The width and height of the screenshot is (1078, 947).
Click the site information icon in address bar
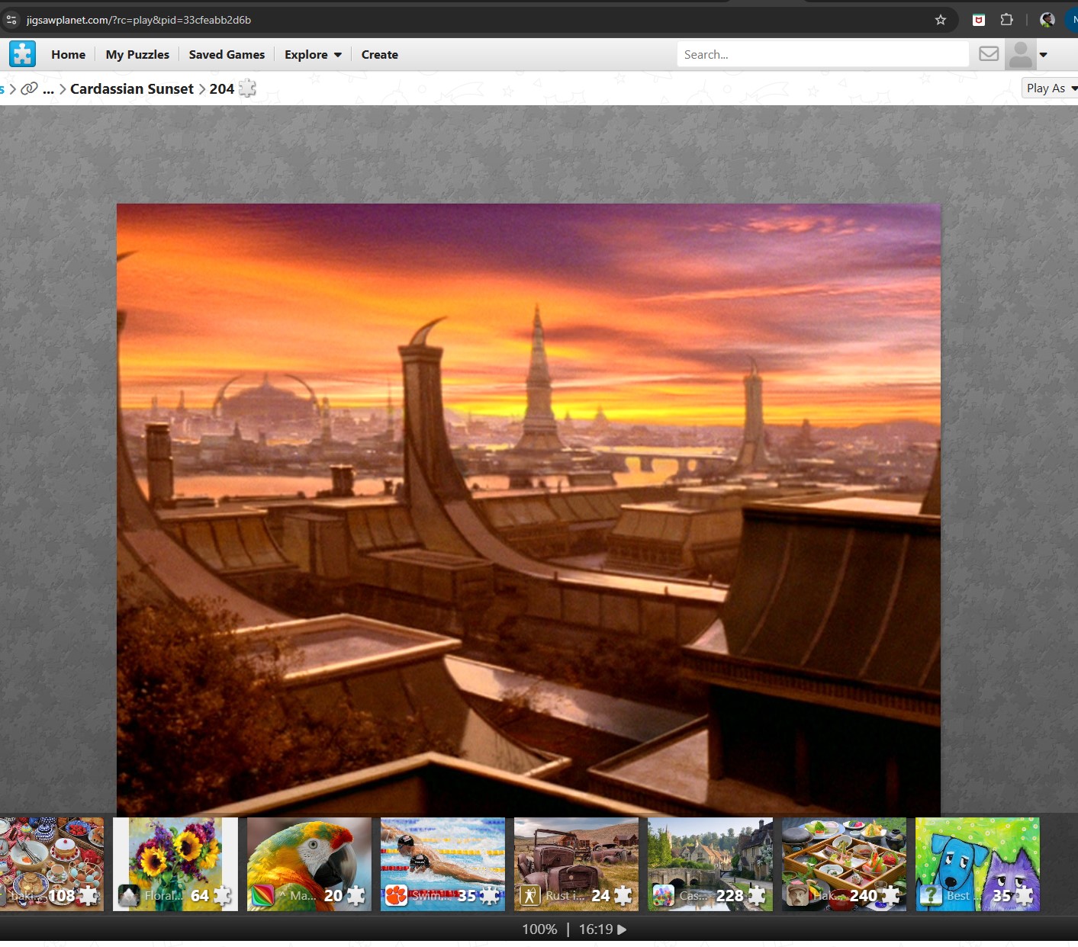point(11,20)
